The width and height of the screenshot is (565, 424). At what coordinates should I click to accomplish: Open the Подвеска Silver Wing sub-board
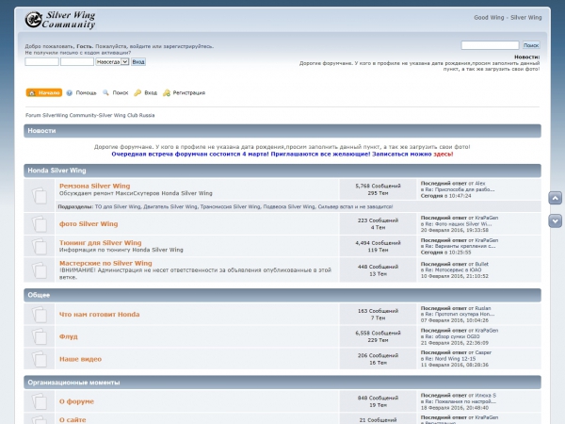point(289,207)
